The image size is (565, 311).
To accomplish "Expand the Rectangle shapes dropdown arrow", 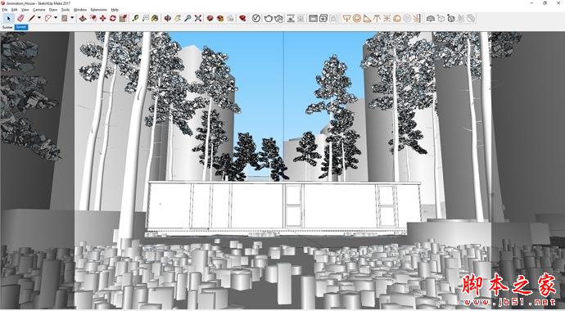I will click(x=72, y=18).
